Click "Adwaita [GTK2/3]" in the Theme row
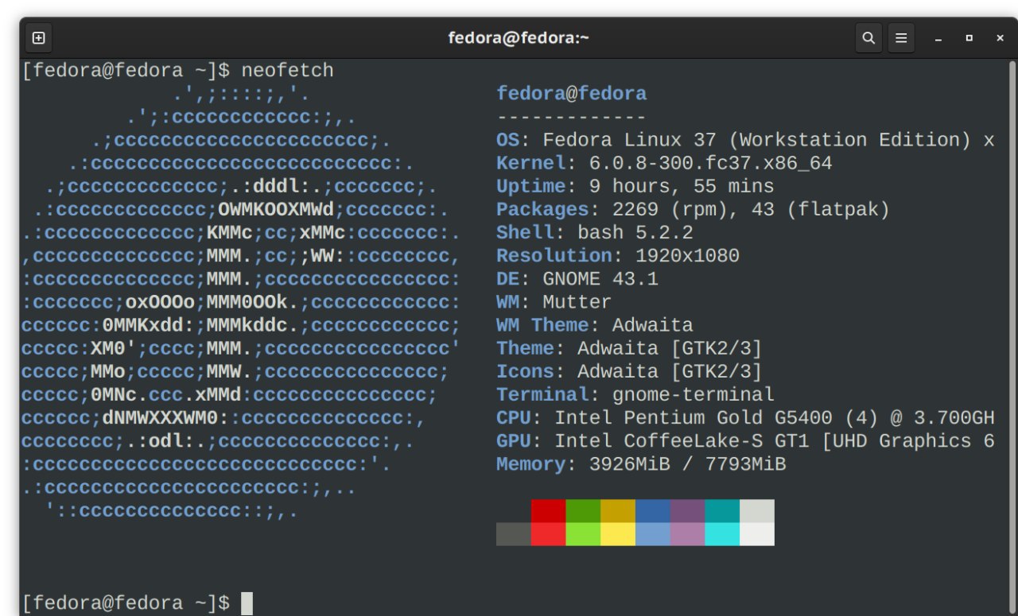 (x=670, y=349)
